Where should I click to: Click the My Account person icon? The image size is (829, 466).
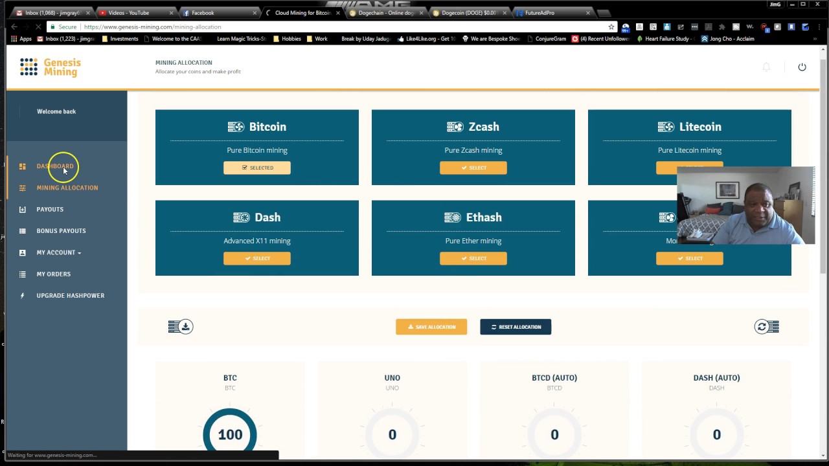22,252
